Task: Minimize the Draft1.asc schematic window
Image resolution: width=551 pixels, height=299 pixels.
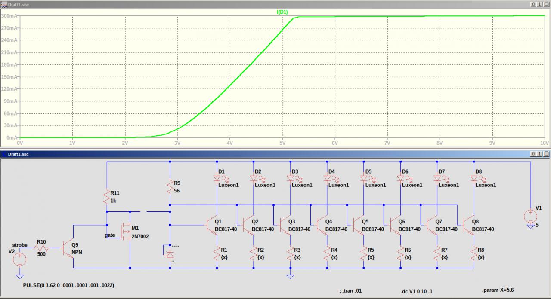Action: (533, 153)
